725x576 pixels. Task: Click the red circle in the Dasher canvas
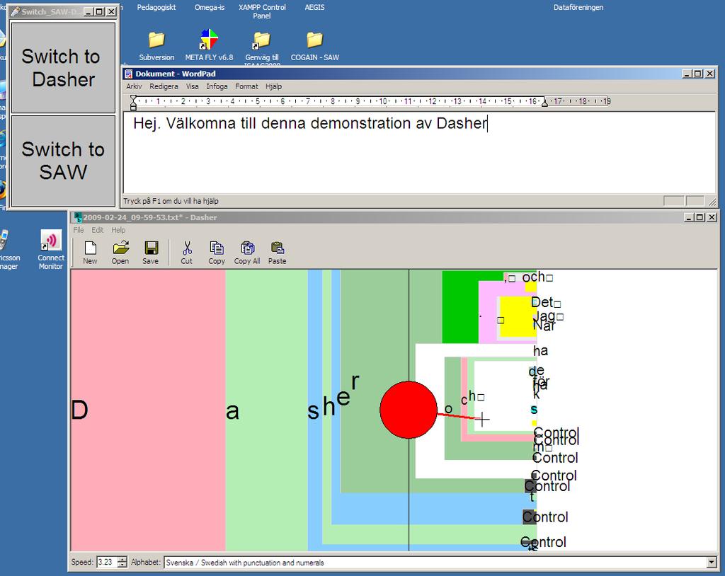(409, 410)
